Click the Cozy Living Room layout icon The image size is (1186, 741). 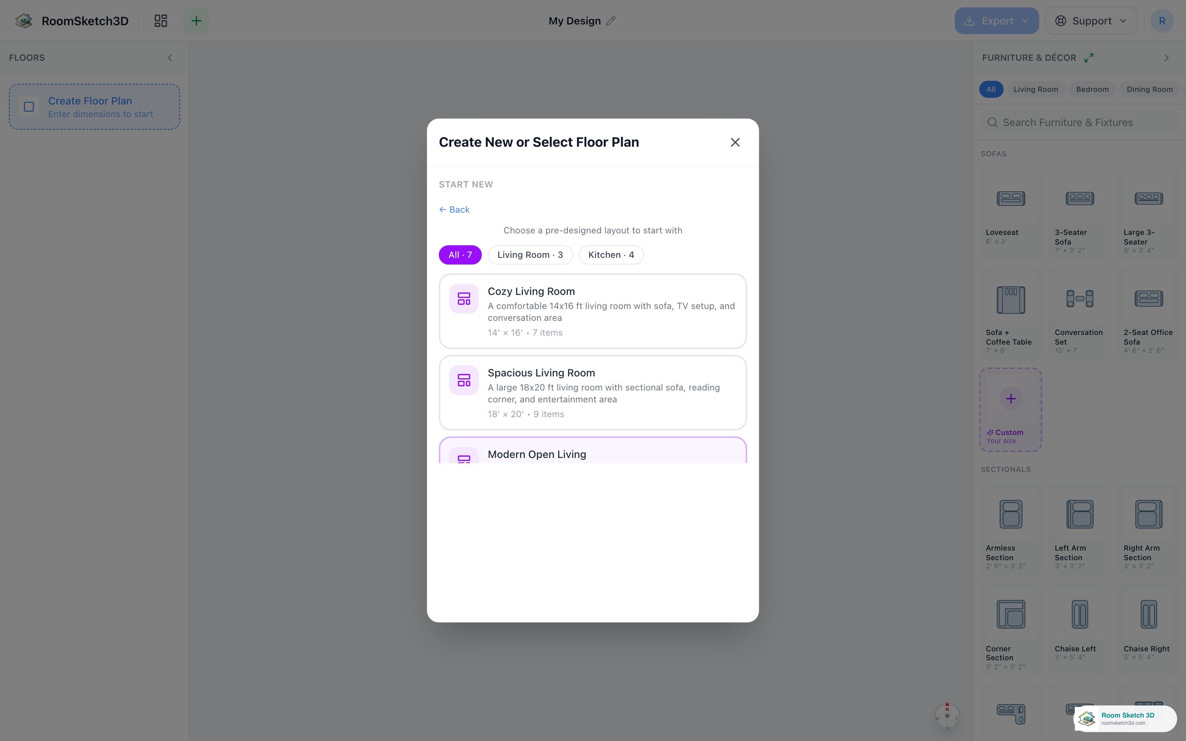click(464, 299)
